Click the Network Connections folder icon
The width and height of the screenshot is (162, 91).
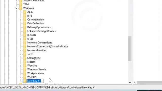point(25,42)
